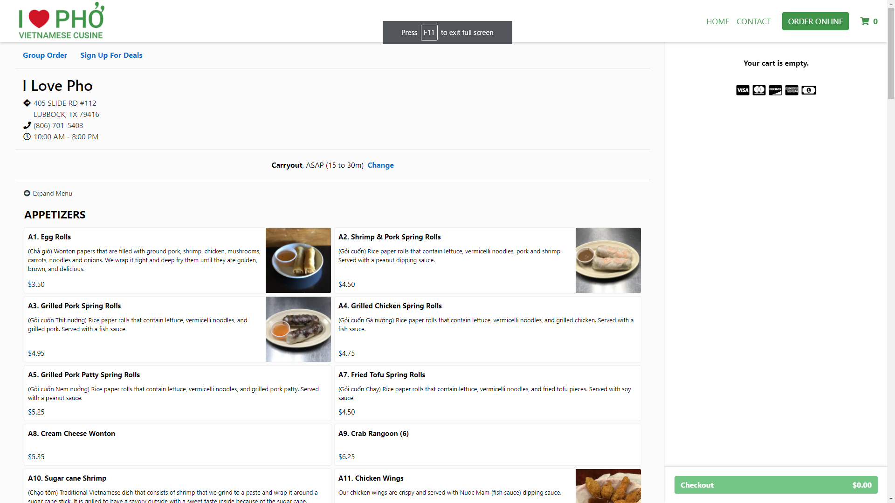This screenshot has width=895, height=503.
Task: Click the I Love Pho logo
Action: point(61,21)
